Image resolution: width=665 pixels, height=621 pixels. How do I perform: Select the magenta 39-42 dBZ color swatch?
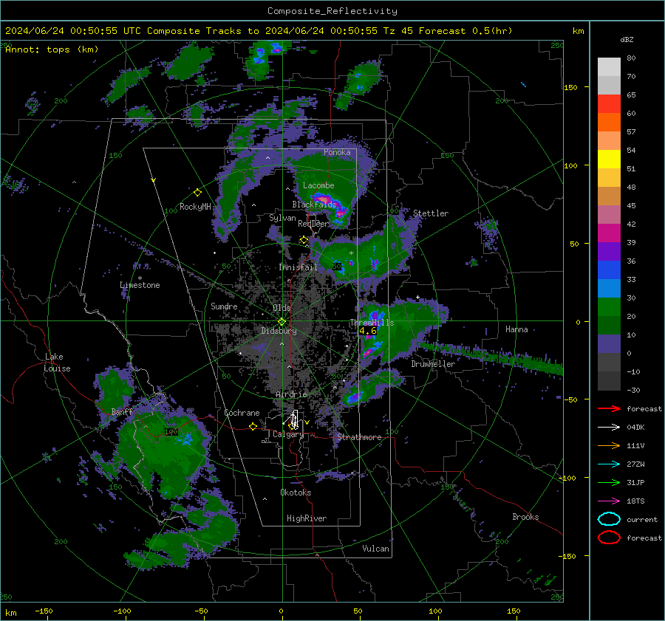[x=609, y=233]
